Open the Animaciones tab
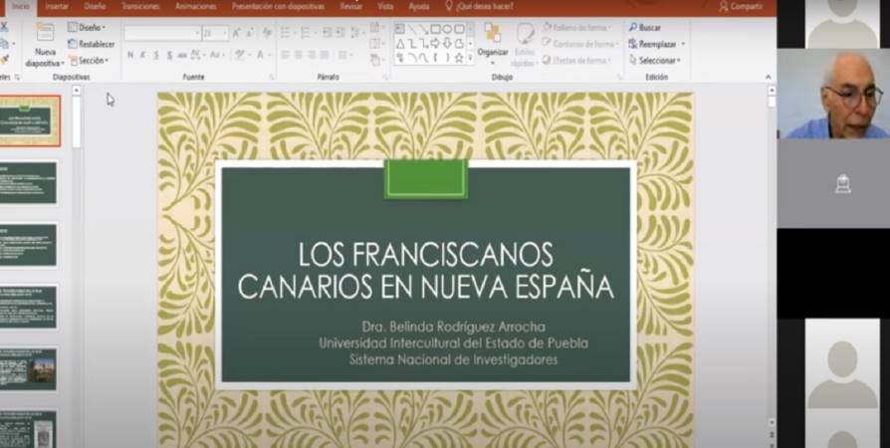 point(196,6)
